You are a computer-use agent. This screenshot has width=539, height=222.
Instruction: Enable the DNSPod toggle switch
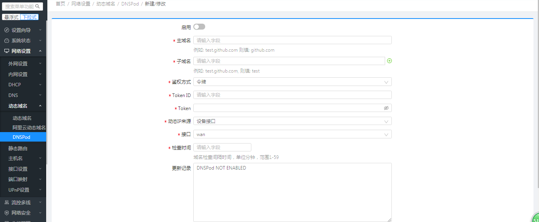pos(199,27)
